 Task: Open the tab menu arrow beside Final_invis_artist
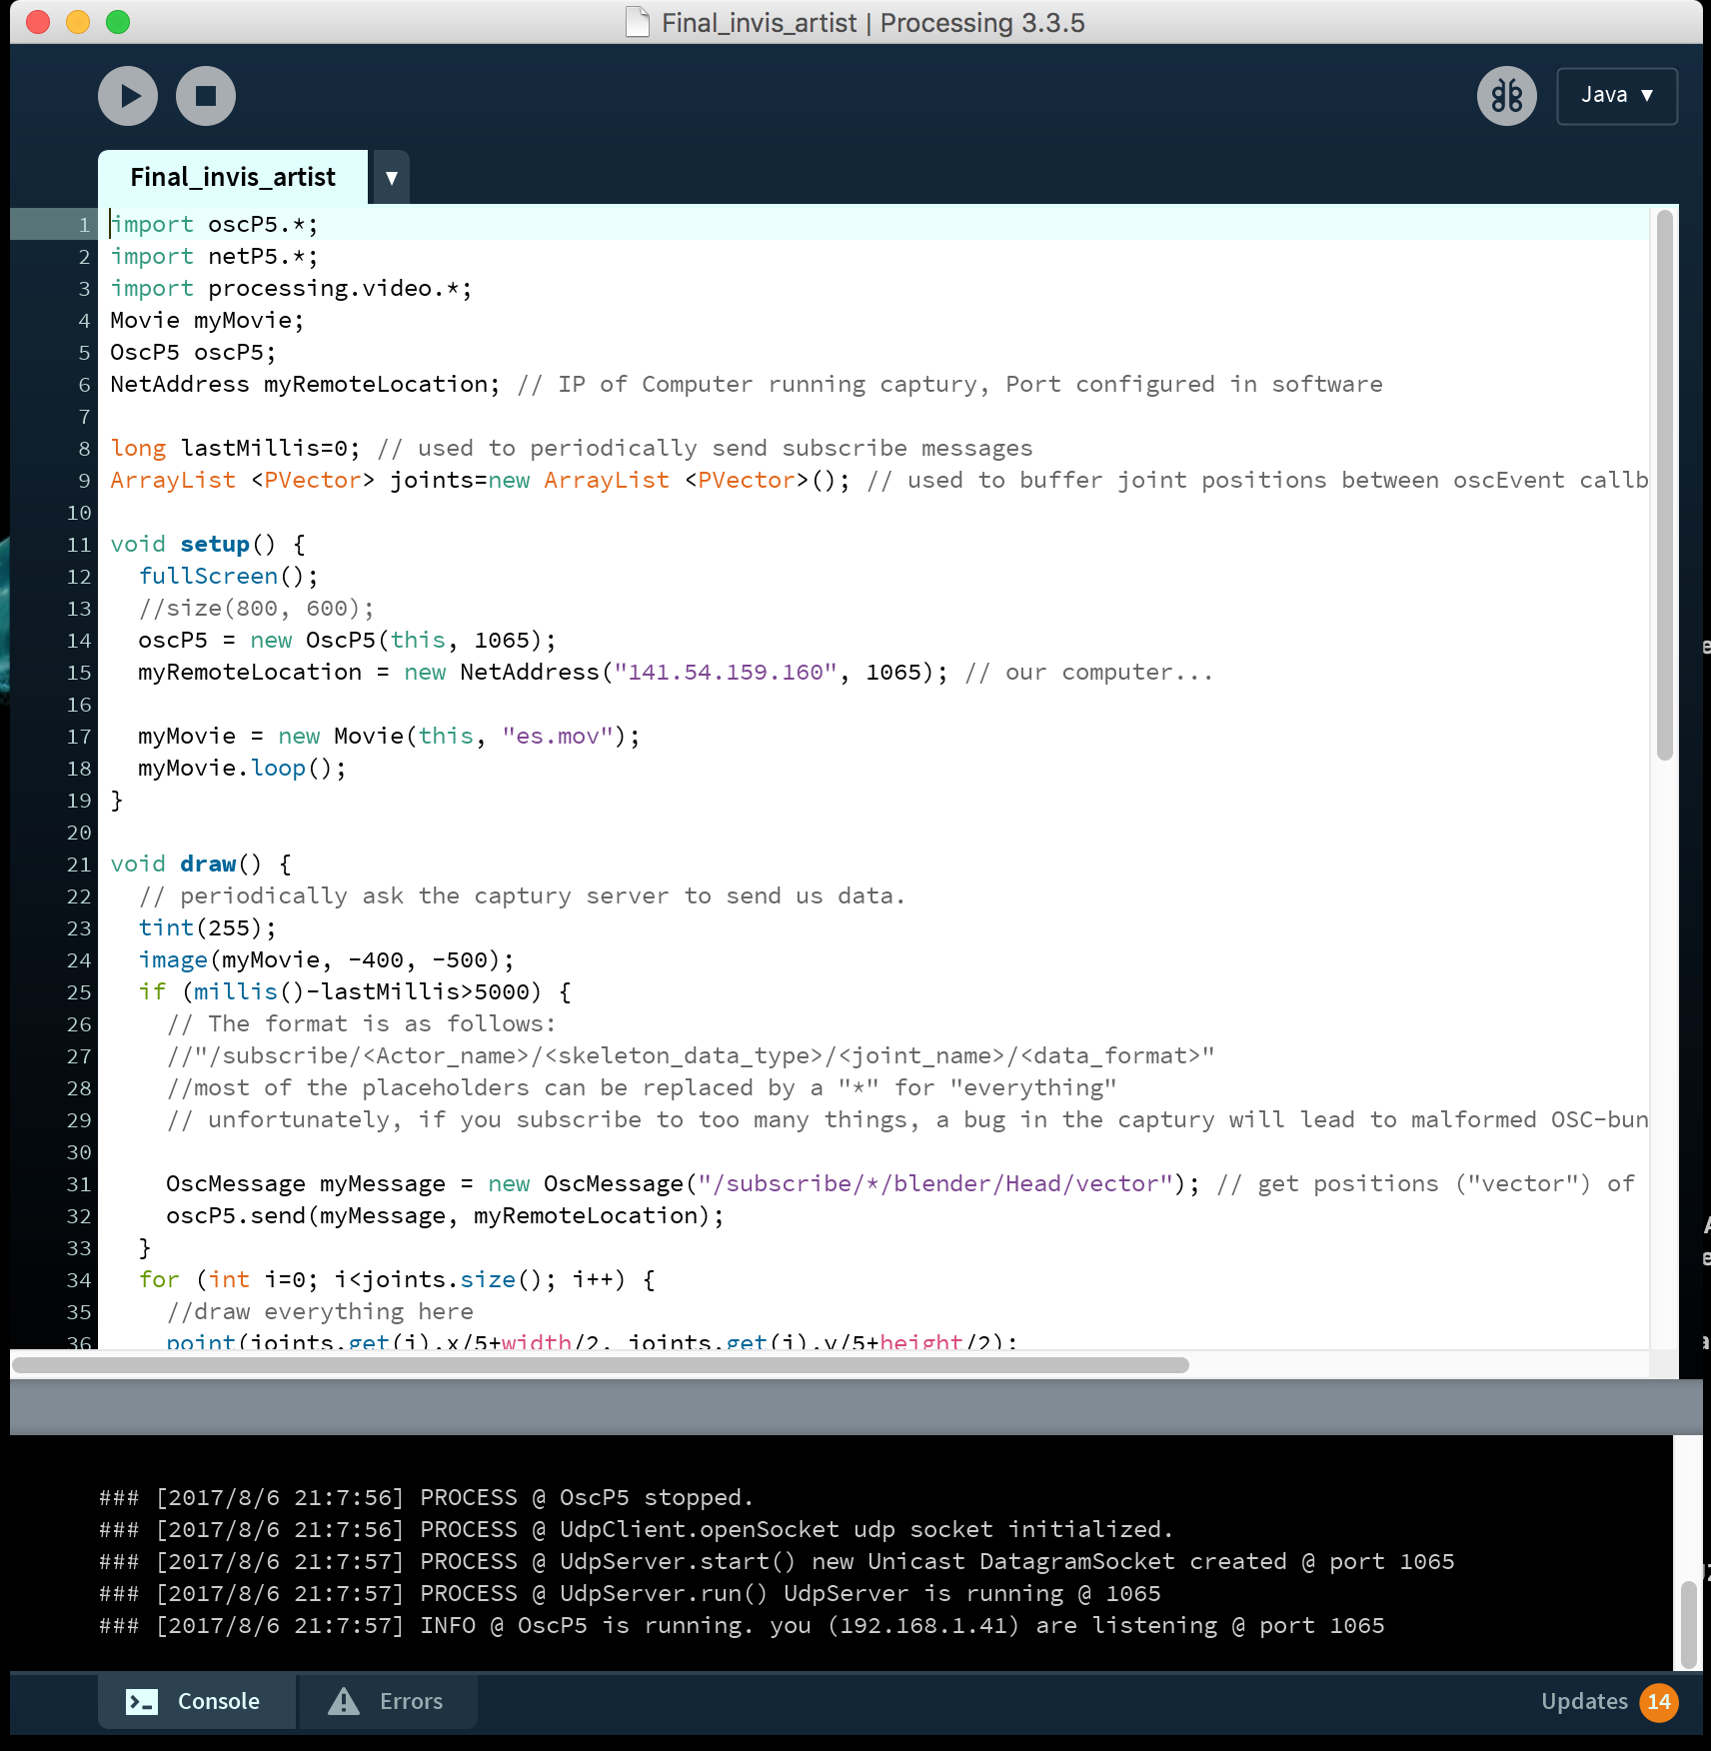pos(392,178)
